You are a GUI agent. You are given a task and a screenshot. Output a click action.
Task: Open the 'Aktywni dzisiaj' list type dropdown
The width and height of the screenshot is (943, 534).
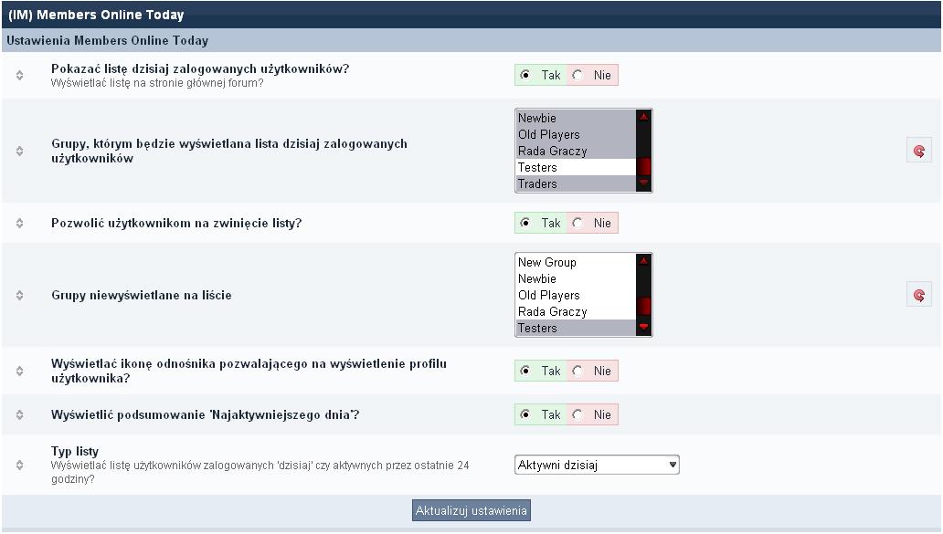tap(597, 466)
